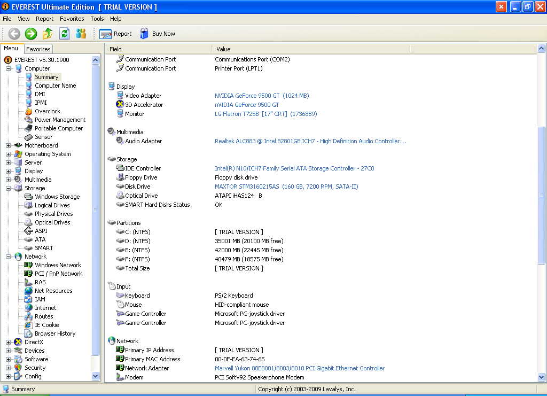The width and height of the screenshot is (547, 396).
Task: Click the Manage users toolbar icon
Action: pyautogui.click(x=81, y=34)
